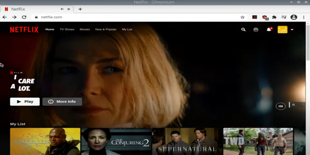Mute the tab via its speaker icon
The width and height of the screenshot is (310, 155).
[62, 9]
